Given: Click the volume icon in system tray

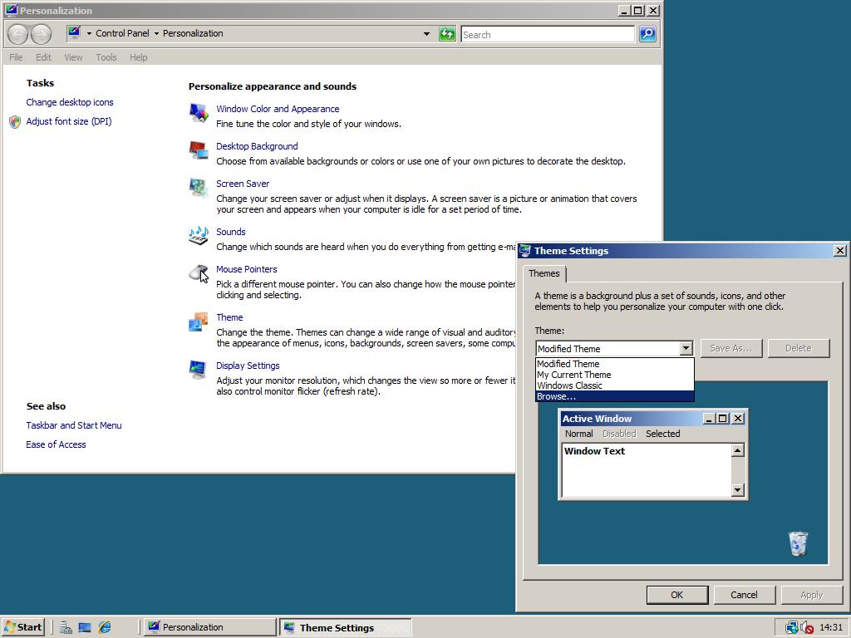Looking at the screenshot, I should tap(807, 627).
